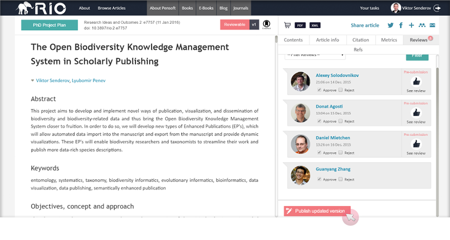Open Your tasks link
Viewport: 450px width, 240px height.
coord(369,8)
